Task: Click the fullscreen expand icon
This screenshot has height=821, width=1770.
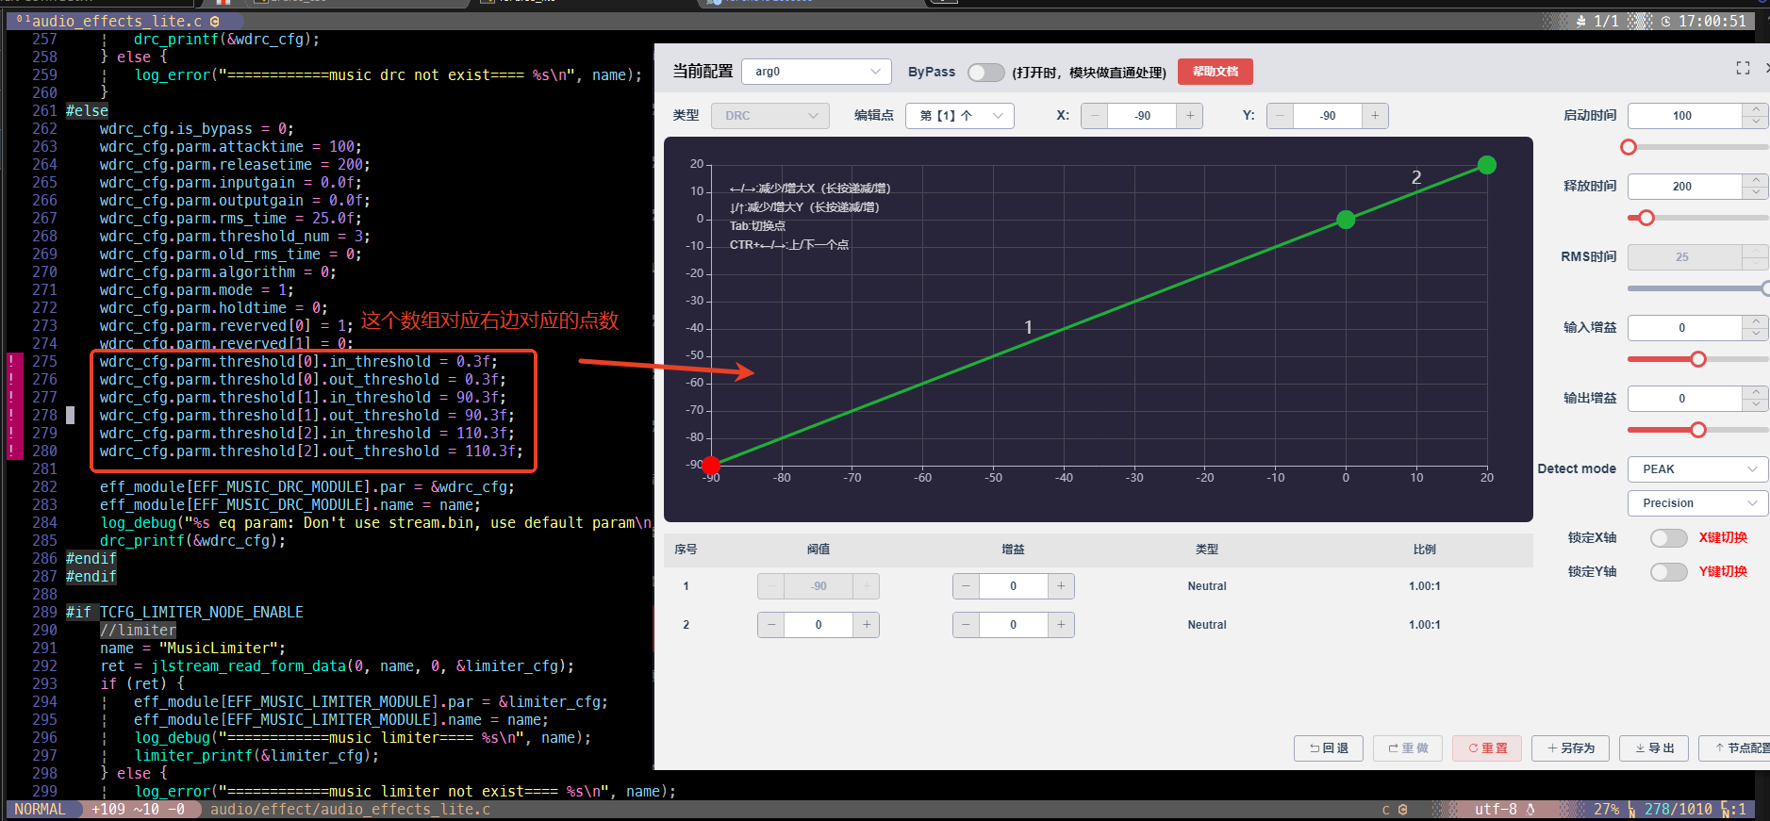Action: click(1743, 69)
